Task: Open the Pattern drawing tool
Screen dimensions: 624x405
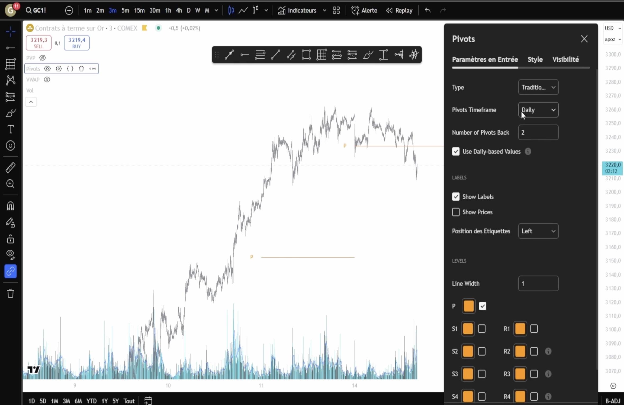Action: 11,80
